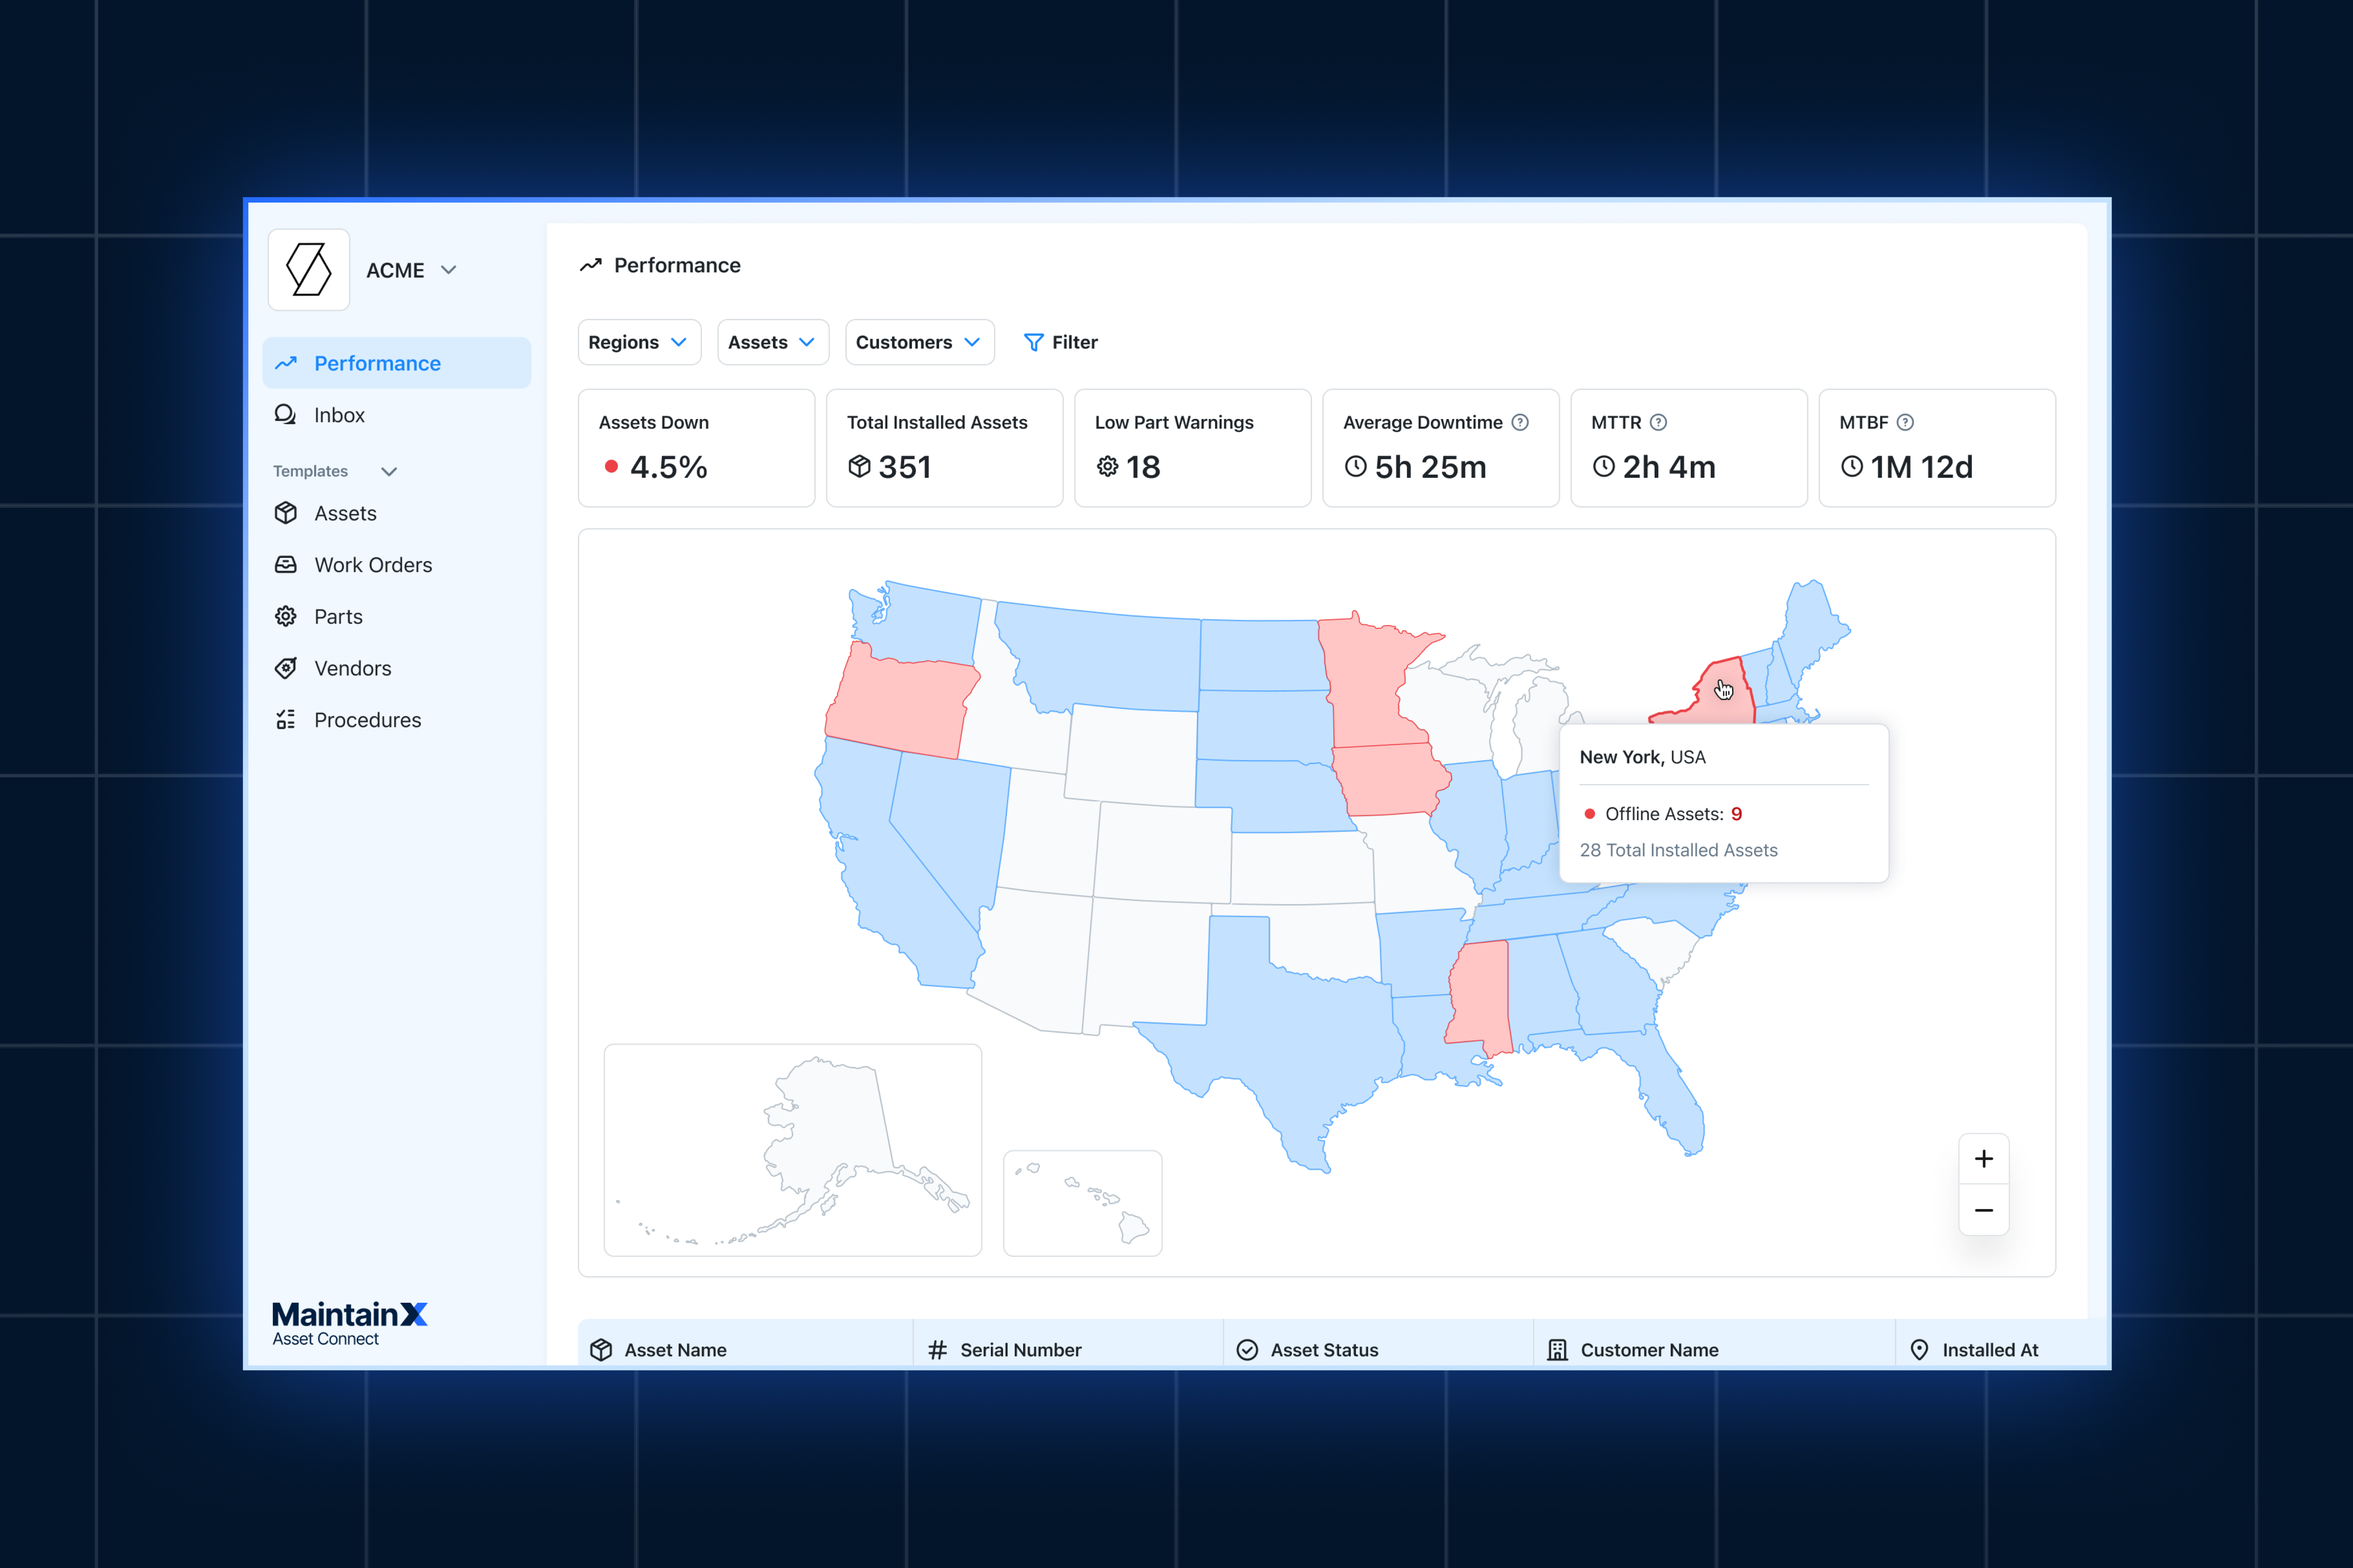This screenshot has height=1568, width=2353.
Task: Click the ACME company logo icon
Action: pos(309,270)
